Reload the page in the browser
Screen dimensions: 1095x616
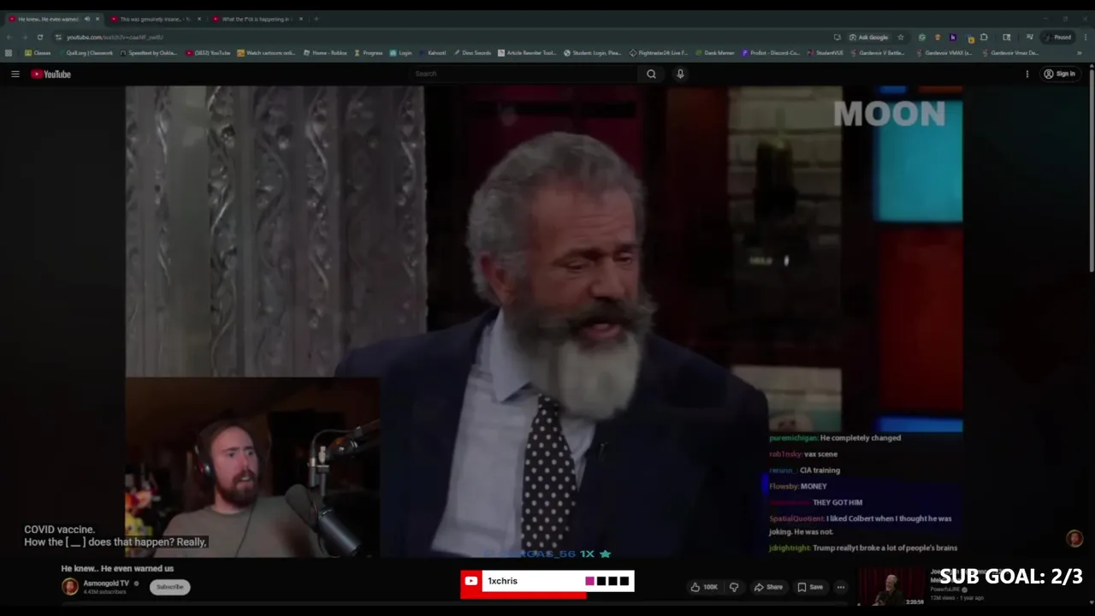point(39,38)
